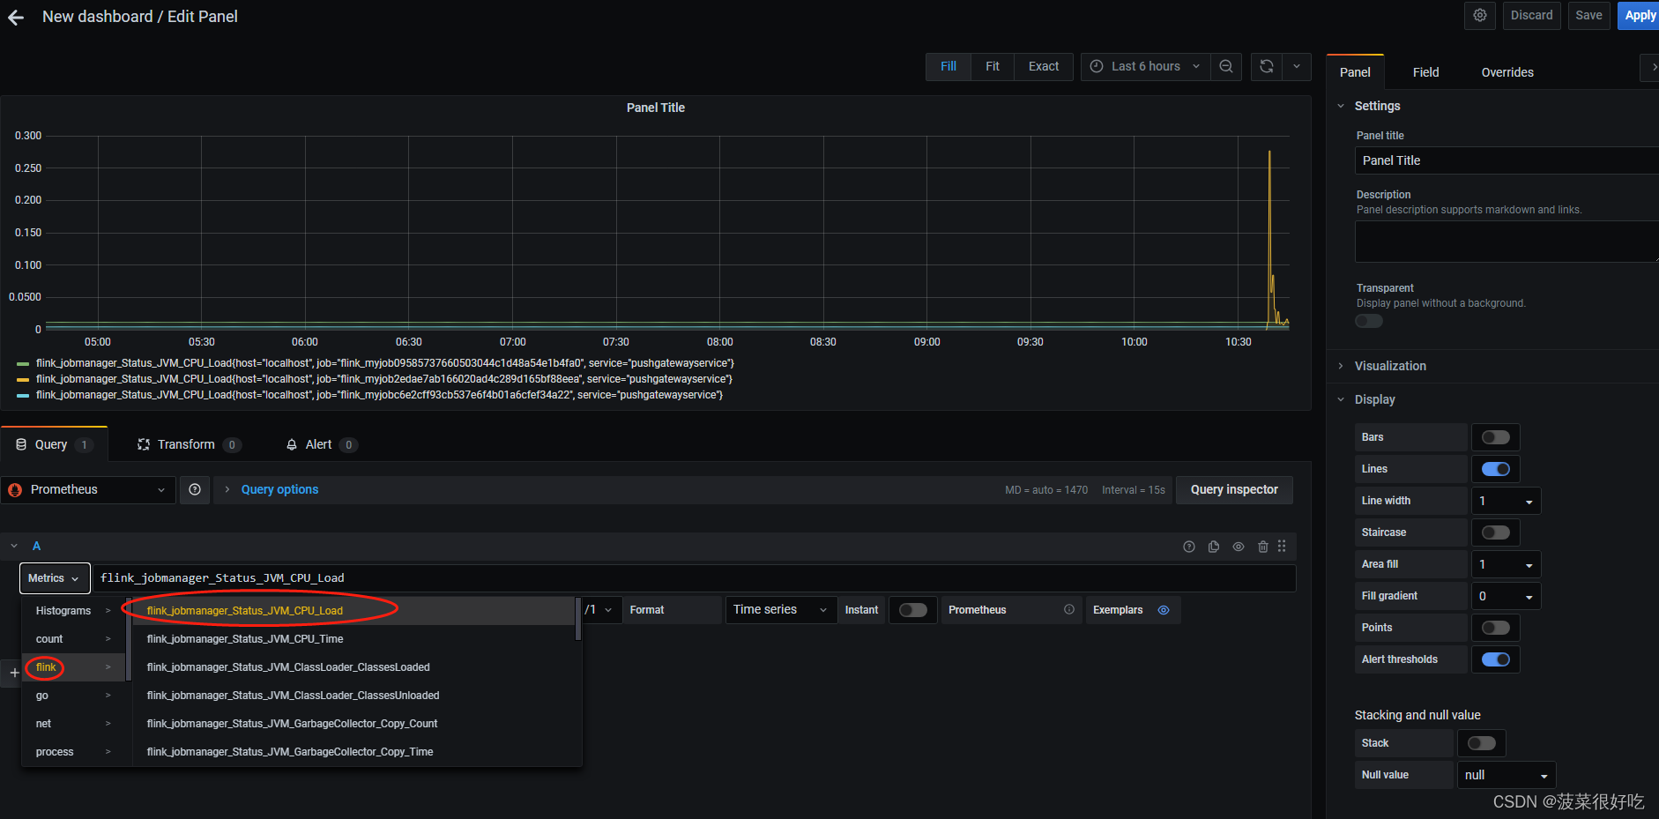Collapse the Settings section

click(1377, 106)
